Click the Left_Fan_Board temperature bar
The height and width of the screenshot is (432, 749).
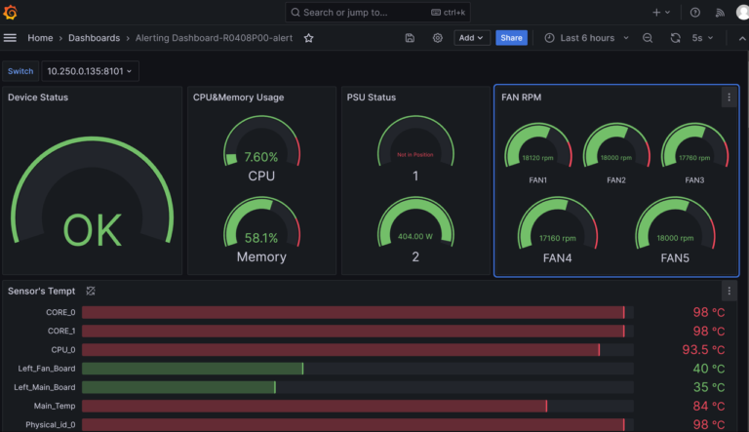pyautogui.click(x=358, y=369)
